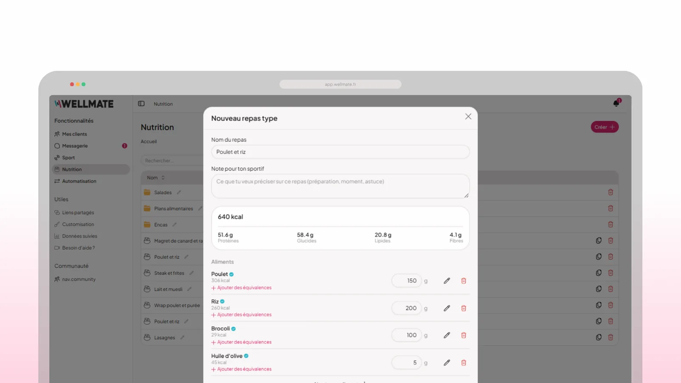Rename Lasagnes pencil icon

182,337
